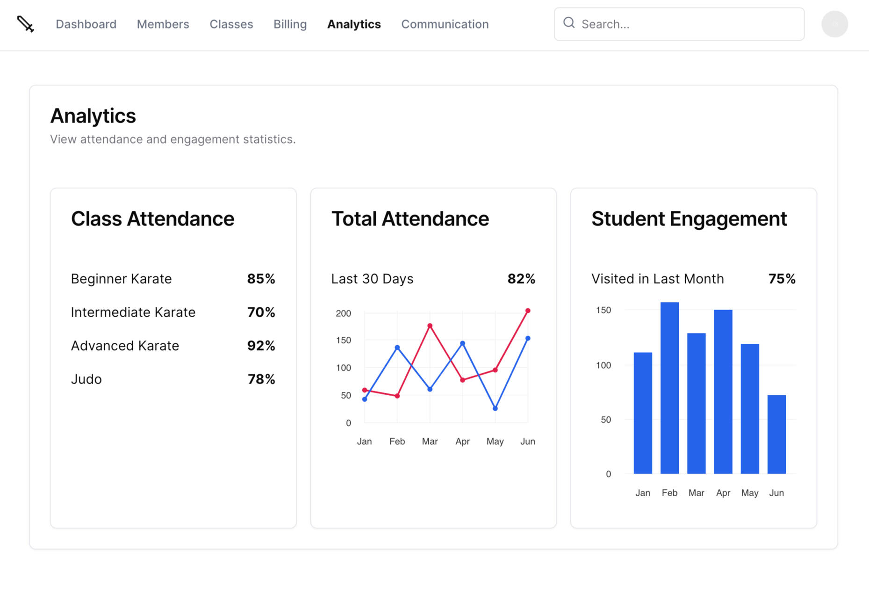This screenshot has width=869, height=594.
Task: Click the red line's June data point
Action: [x=528, y=311]
